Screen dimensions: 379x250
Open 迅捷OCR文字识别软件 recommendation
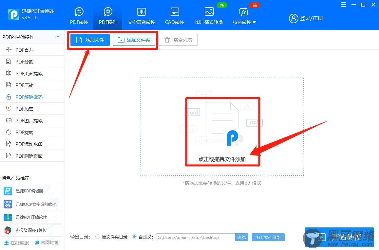pos(32,204)
